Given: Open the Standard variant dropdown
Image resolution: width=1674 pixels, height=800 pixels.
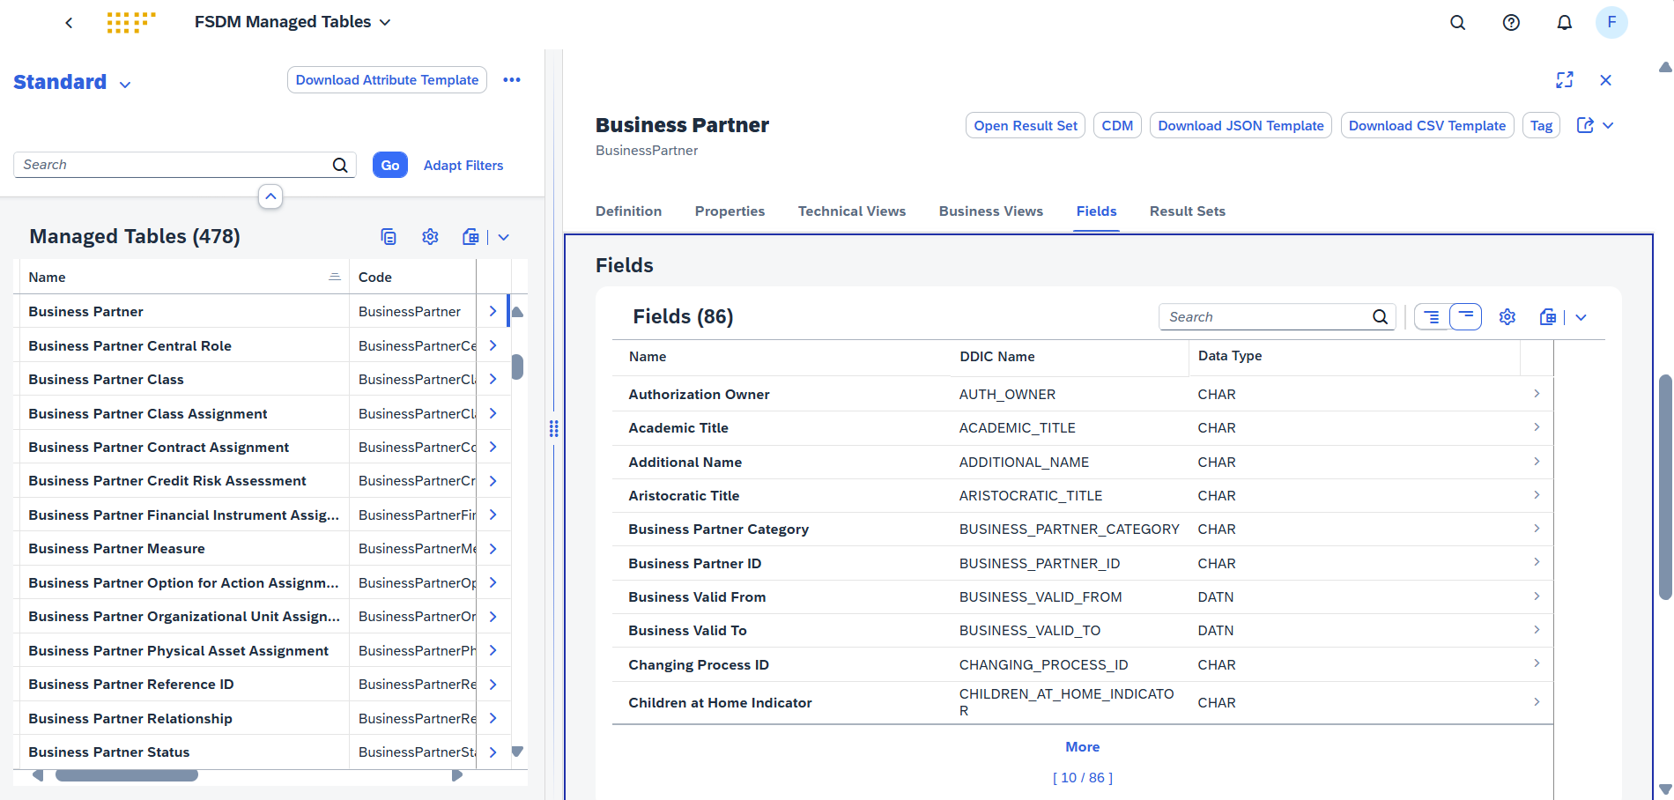Looking at the screenshot, I should (x=124, y=83).
